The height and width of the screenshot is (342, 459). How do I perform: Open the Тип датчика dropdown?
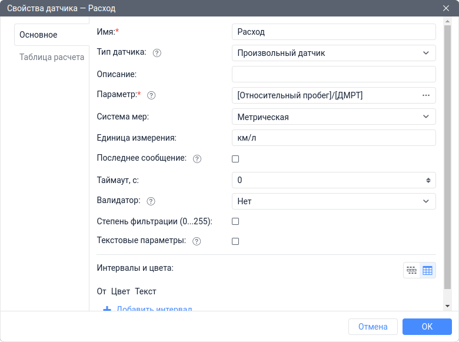click(334, 53)
